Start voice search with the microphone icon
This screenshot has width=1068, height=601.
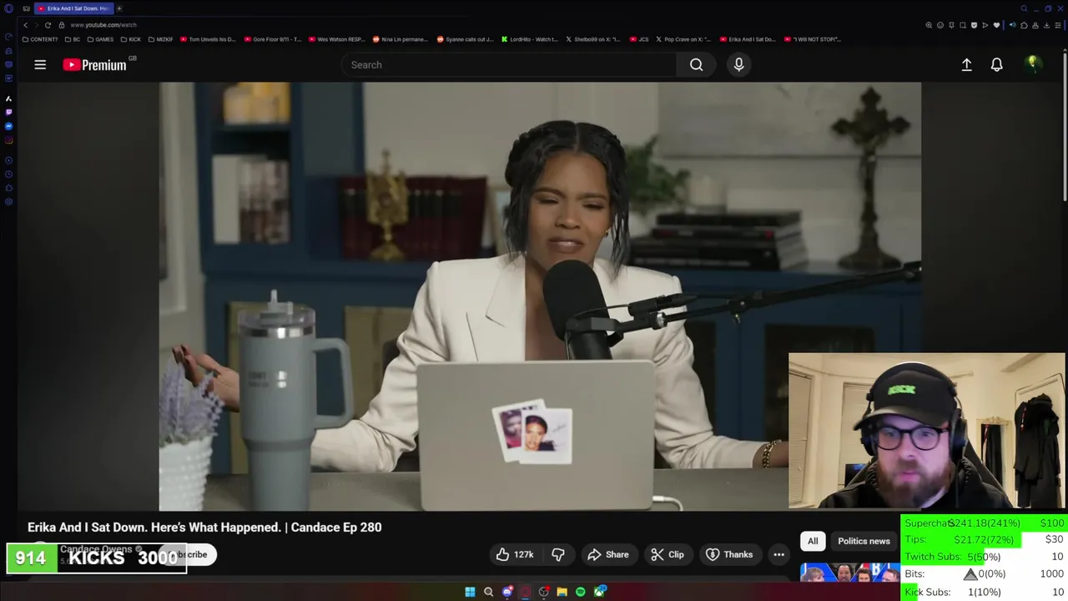738,64
